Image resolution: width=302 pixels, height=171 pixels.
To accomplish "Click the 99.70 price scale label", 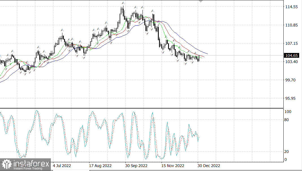I will [291, 80].
